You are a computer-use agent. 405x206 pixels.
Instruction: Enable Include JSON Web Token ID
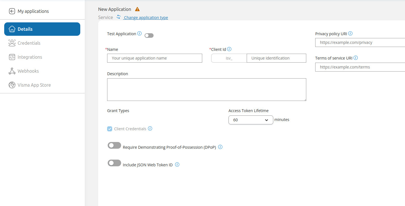[114, 163]
